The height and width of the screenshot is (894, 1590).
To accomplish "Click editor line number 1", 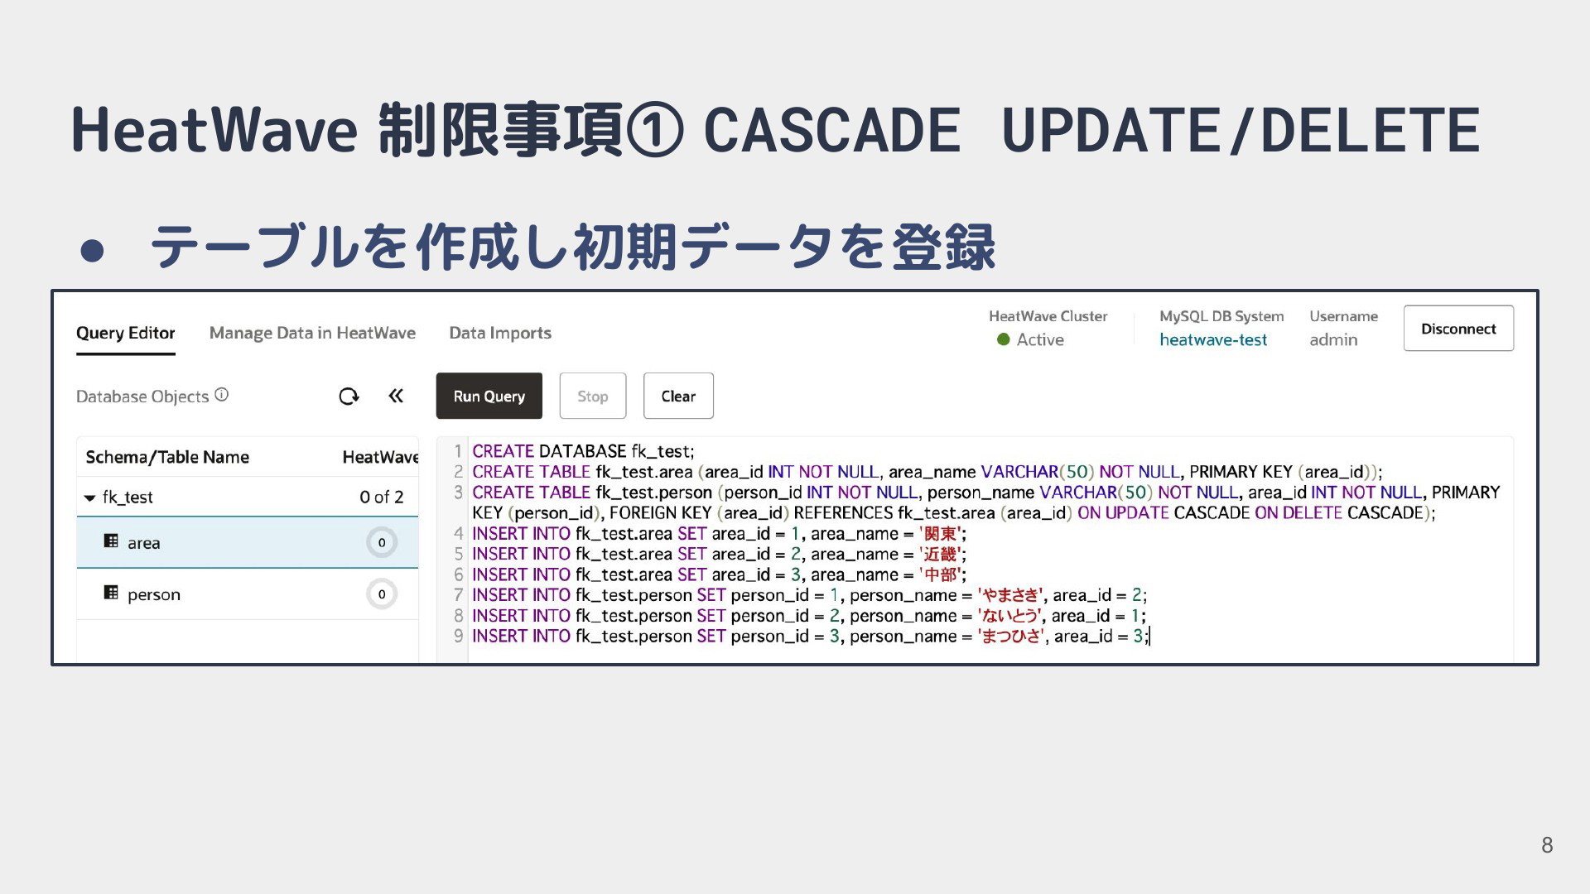I will point(458,451).
